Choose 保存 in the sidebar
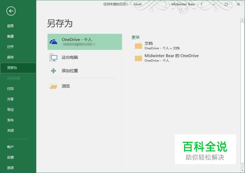Screen dimensions: 245x173 (x=18, y=57)
